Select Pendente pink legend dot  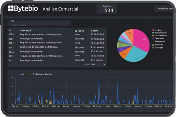pyautogui.click(x=153, y=30)
